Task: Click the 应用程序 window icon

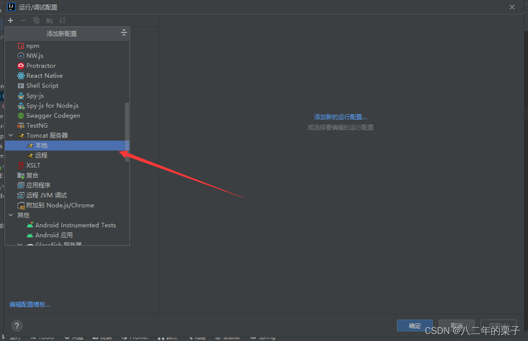Action: (21, 185)
